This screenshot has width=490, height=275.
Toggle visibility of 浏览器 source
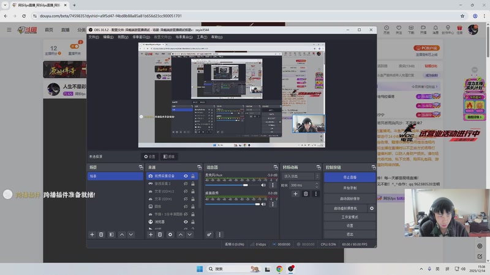(x=186, y=222)
